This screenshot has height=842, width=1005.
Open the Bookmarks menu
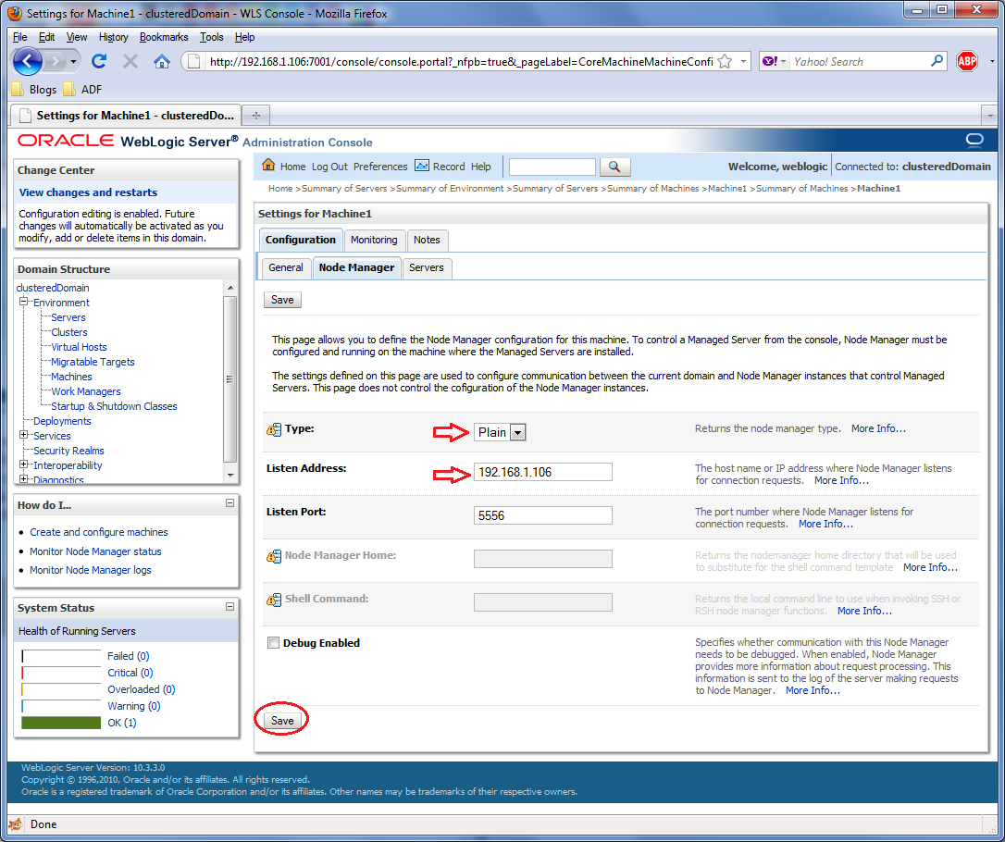[164, 37]
